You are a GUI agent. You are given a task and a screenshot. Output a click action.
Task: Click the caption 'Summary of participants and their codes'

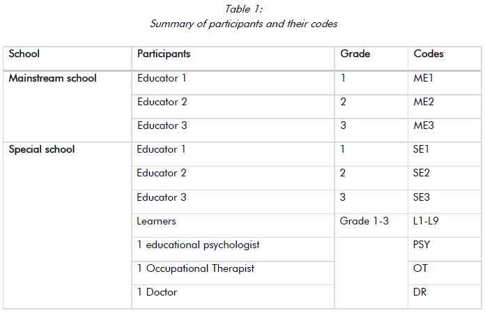243,24
